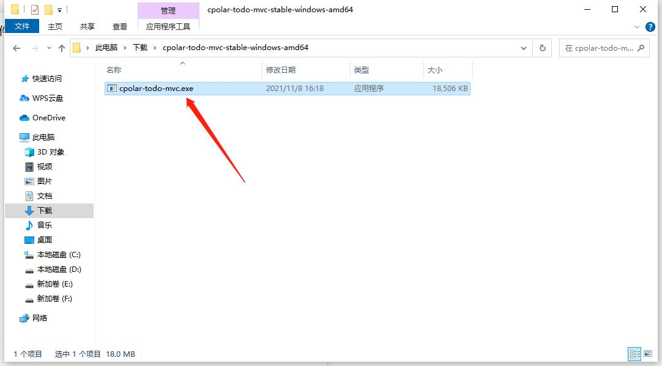Open the breadcrumb chevron after 此电脑

125,48
